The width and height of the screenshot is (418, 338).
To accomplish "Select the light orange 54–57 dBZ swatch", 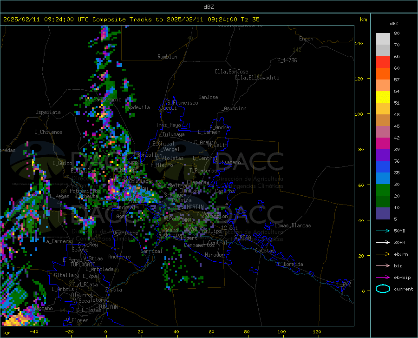I will click(383, 86).
